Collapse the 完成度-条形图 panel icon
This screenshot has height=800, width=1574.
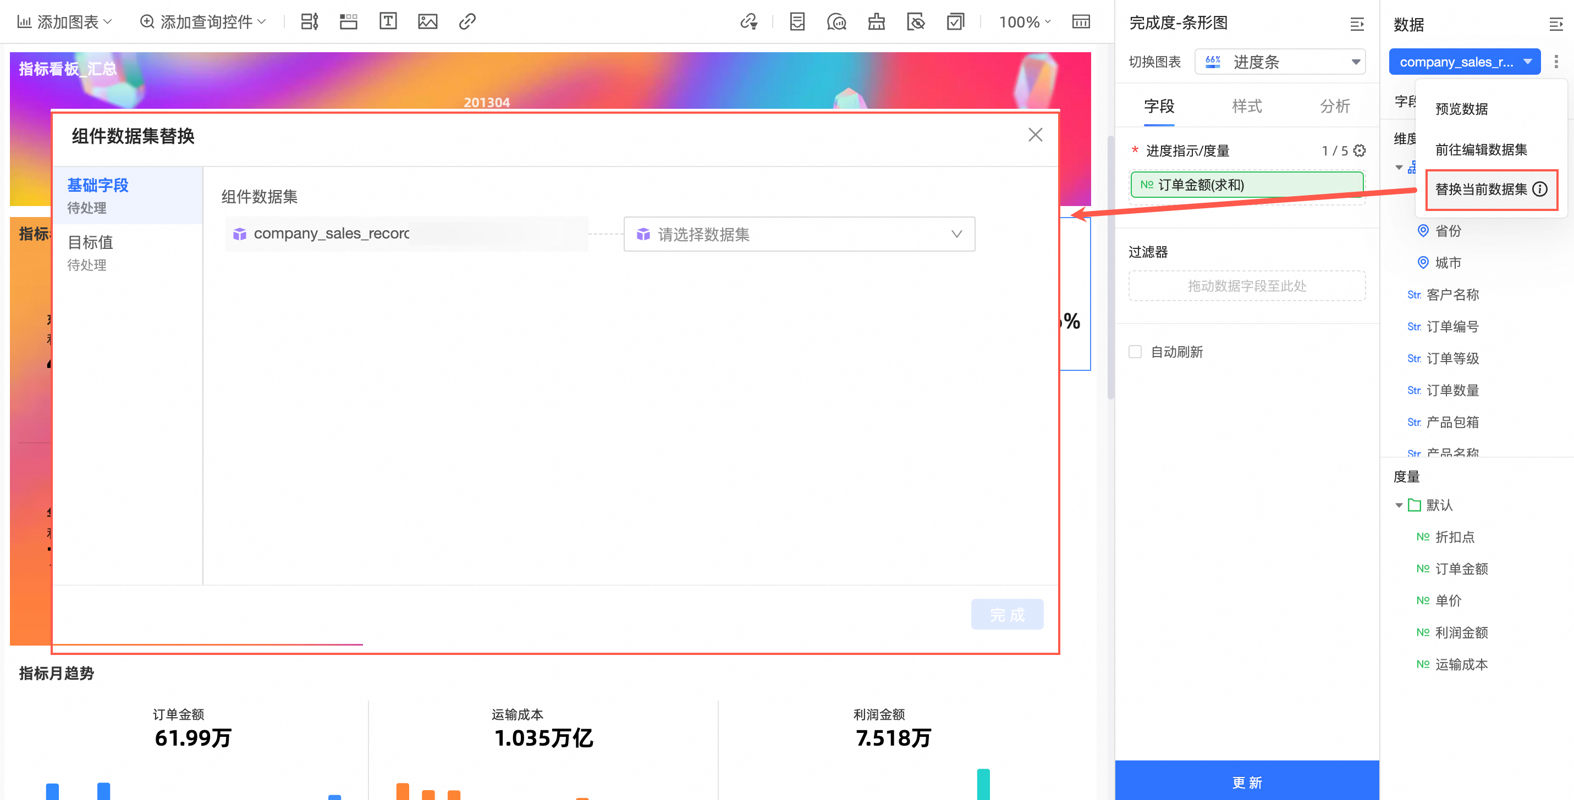(1356, 24)
